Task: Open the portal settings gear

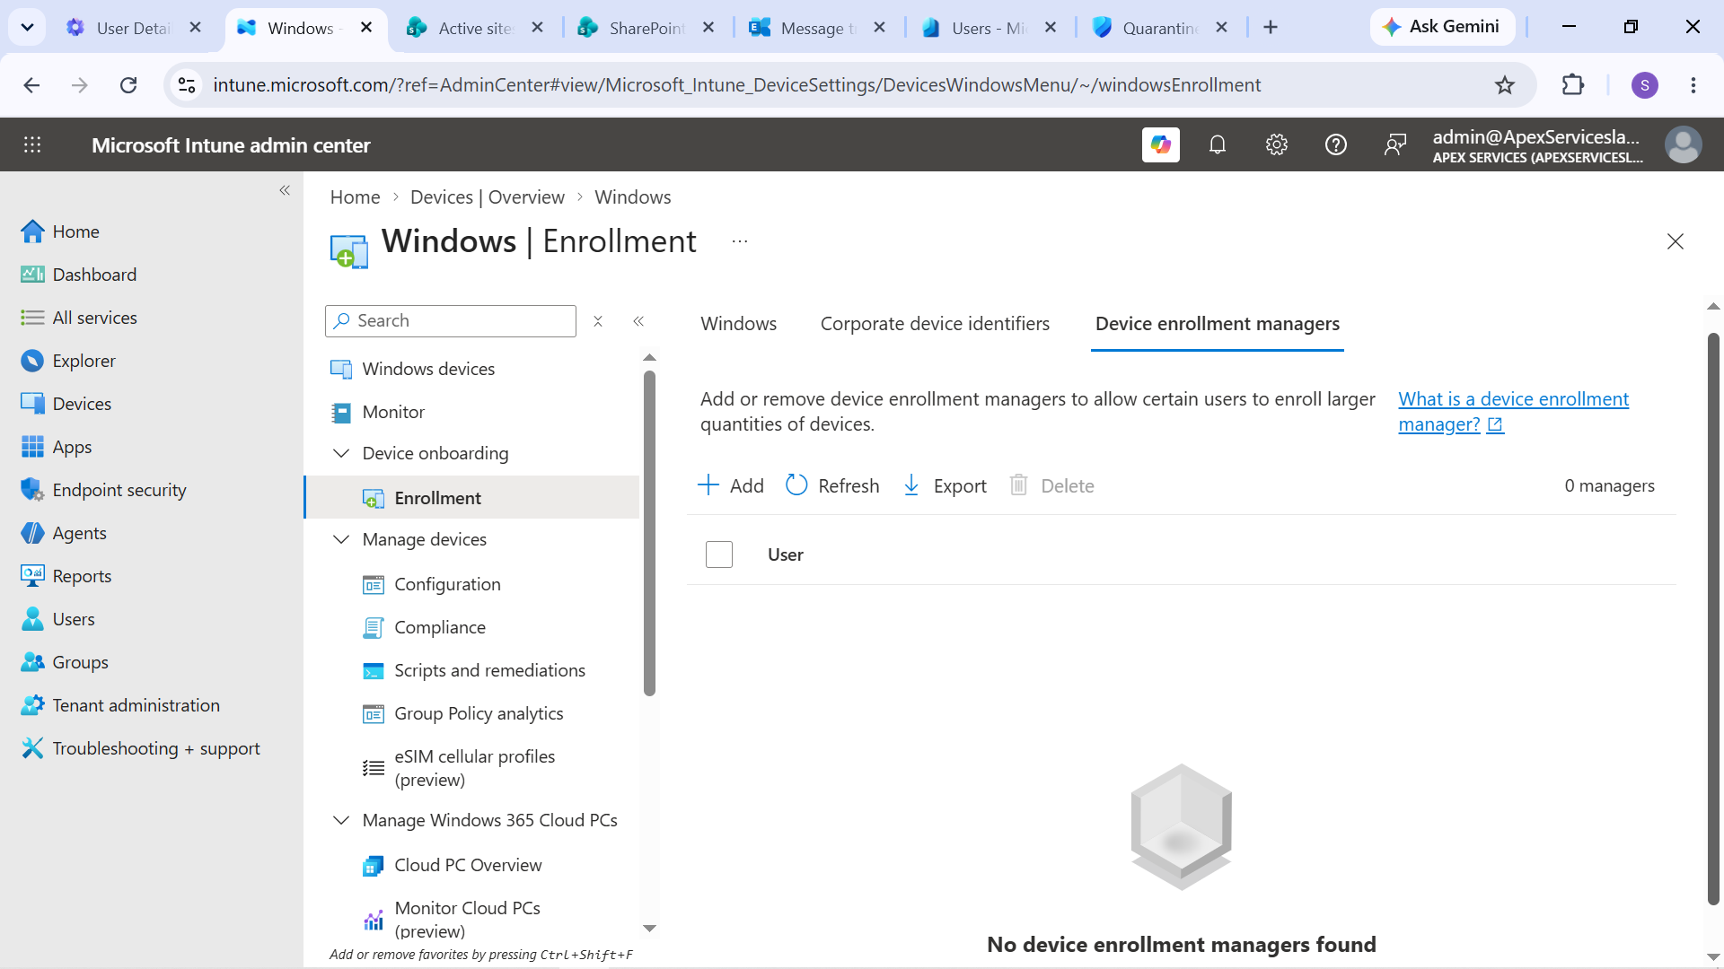Action: pos(1277,144)
